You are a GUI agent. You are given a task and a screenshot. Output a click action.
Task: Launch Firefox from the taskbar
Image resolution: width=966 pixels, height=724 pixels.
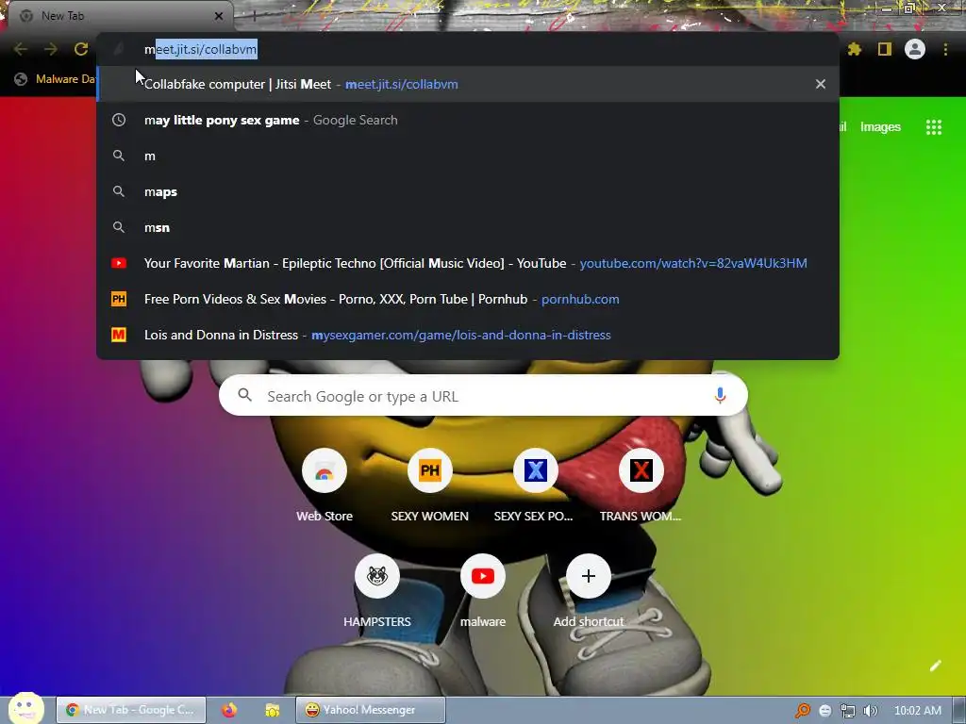[229, 710]
